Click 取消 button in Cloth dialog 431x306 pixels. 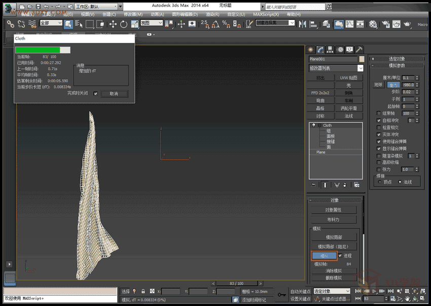[114, 94]
